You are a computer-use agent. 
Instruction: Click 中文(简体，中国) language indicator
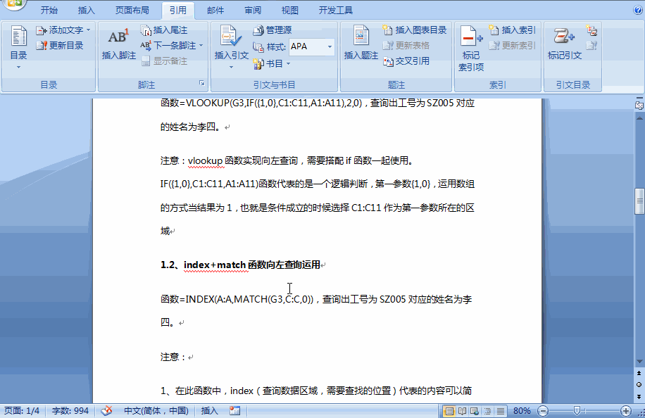[156, 410]
